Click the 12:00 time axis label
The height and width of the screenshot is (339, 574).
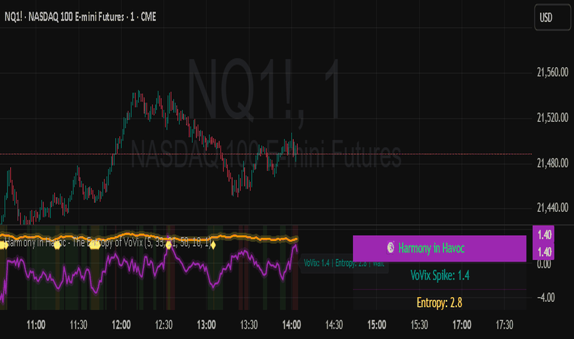tap(121, 325)
